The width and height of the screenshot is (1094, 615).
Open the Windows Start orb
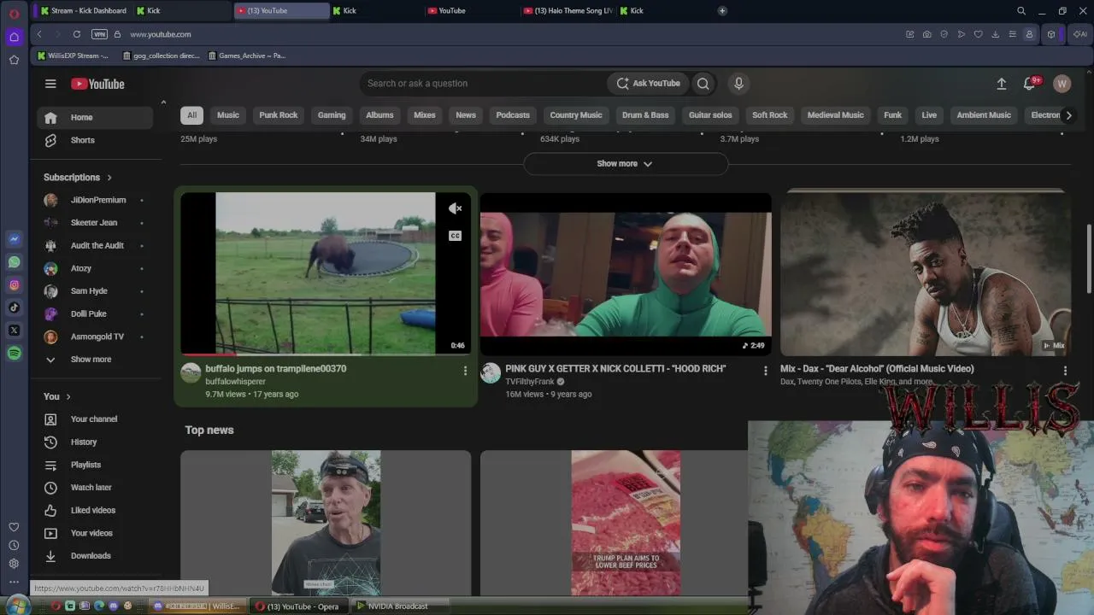[x=17, y=606]
